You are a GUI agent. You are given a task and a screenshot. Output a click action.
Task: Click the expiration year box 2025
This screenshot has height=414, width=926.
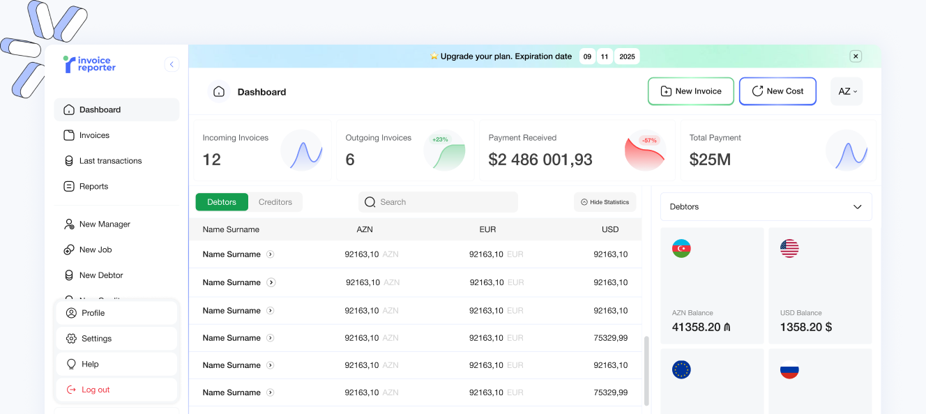click(x=628, y=56)
